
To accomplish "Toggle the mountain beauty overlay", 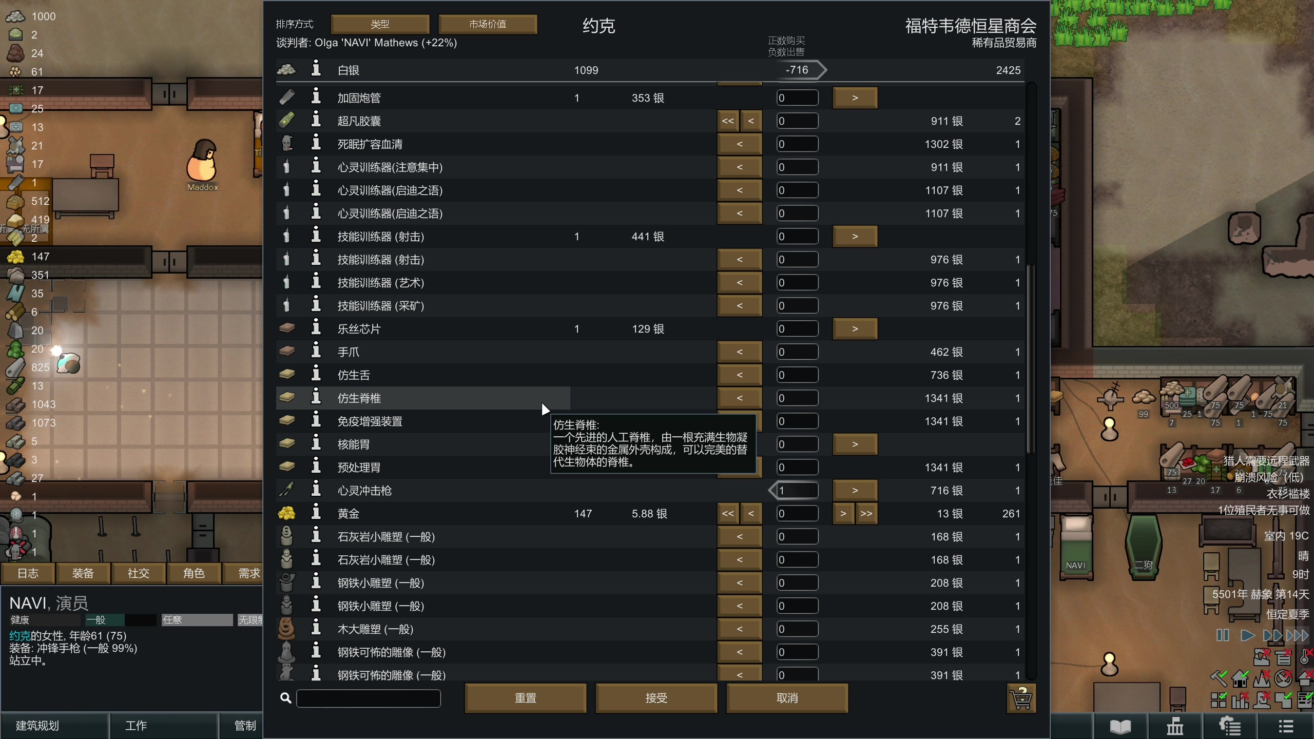I will tap(1262, 678).
